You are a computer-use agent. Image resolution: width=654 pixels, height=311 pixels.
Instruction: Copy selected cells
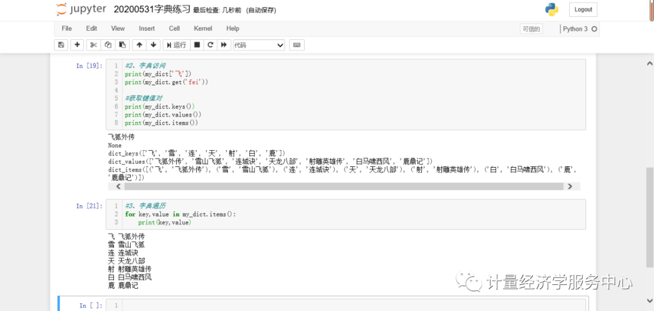coord(108,45)
